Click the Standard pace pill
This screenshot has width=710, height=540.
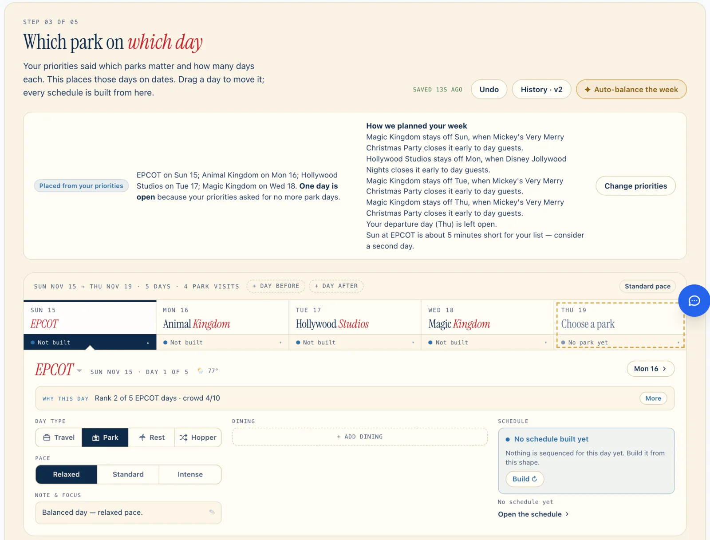(x=647, y=286)
